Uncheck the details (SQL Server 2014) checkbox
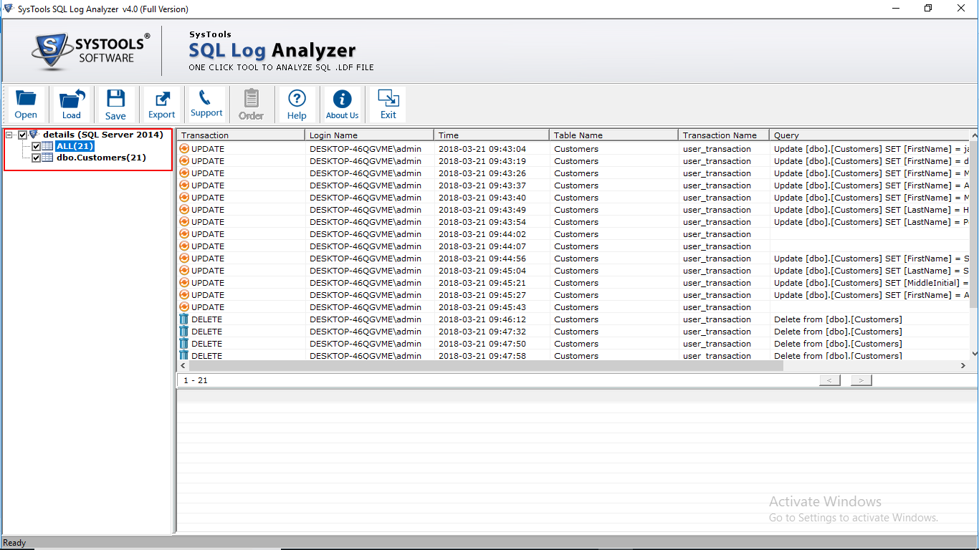The height and width of the screenshot is (550, 979). 22,135
